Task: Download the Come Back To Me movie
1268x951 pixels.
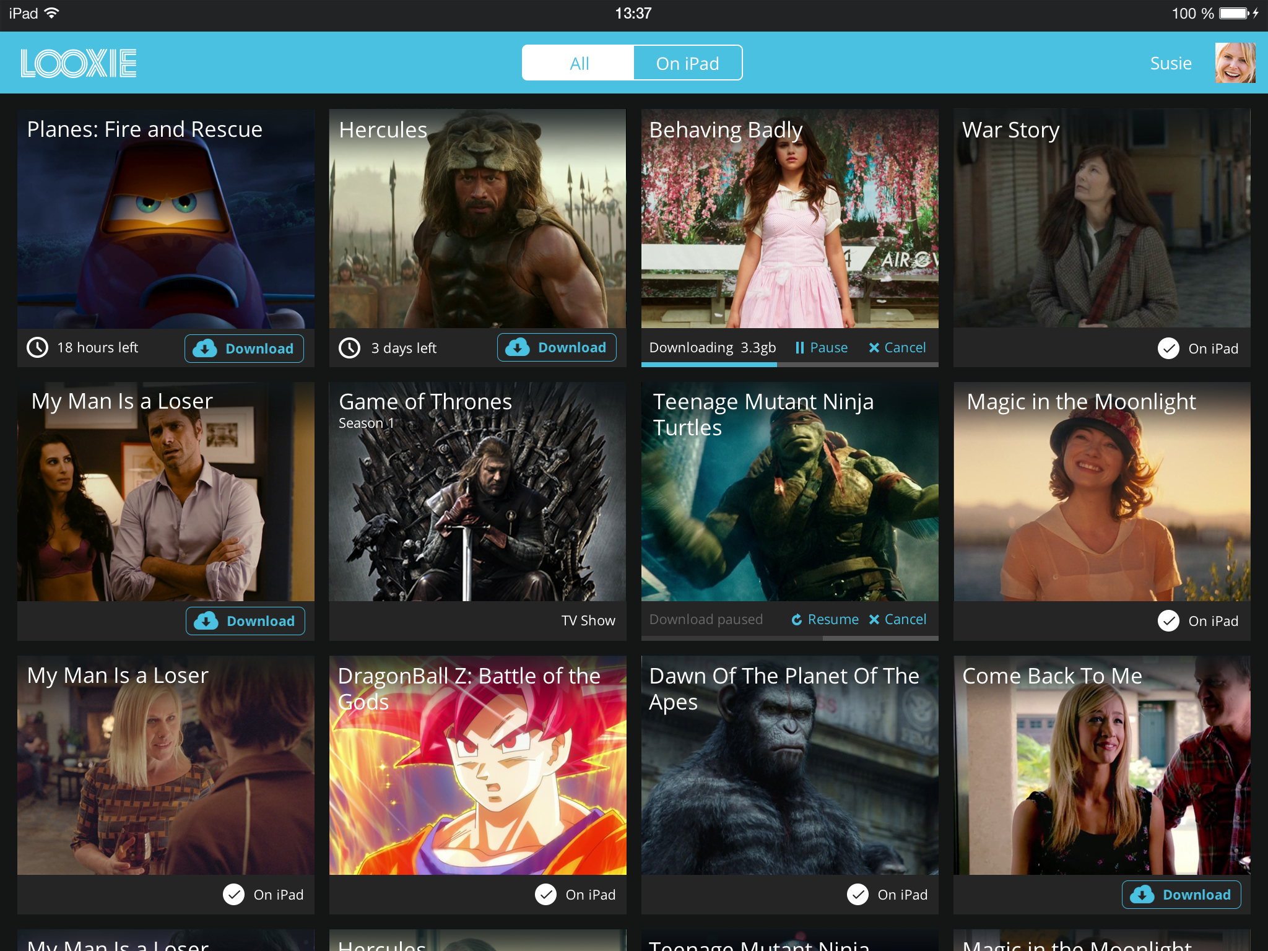Action: tap(1181, 895)
